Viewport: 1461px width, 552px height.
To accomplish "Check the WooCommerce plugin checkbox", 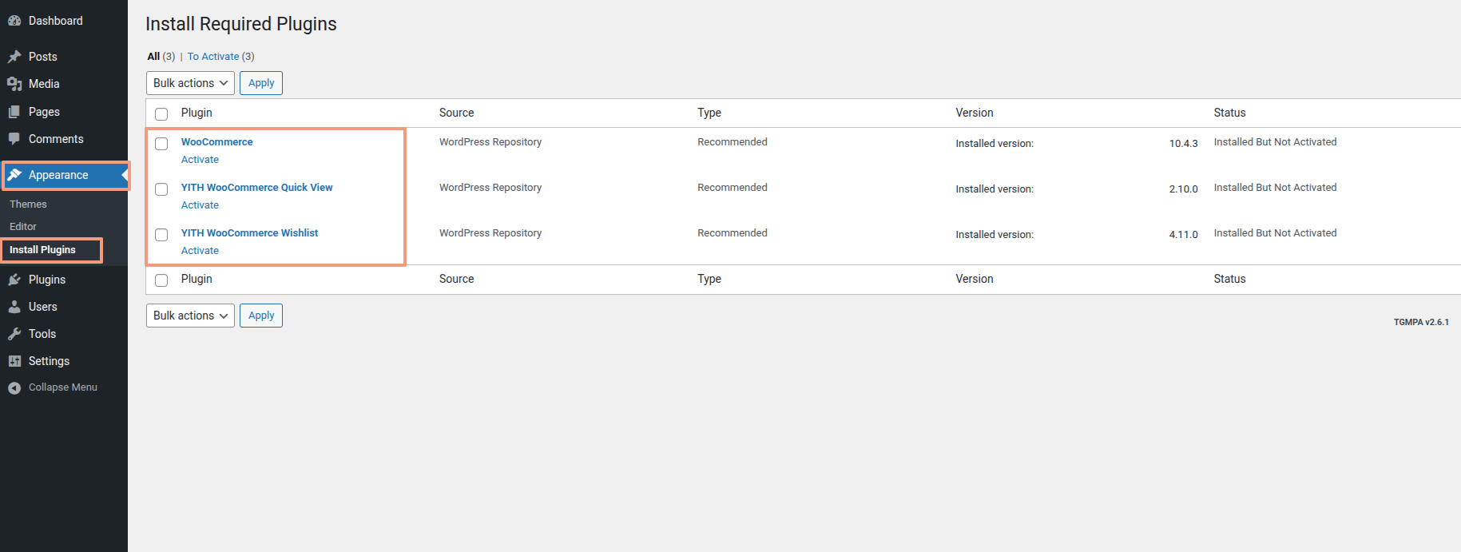I will click(x=161, y=144).
